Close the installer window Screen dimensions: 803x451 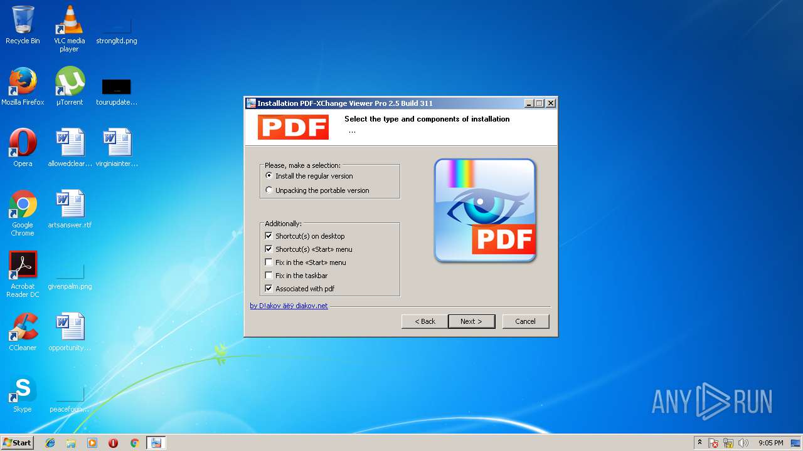550,103
